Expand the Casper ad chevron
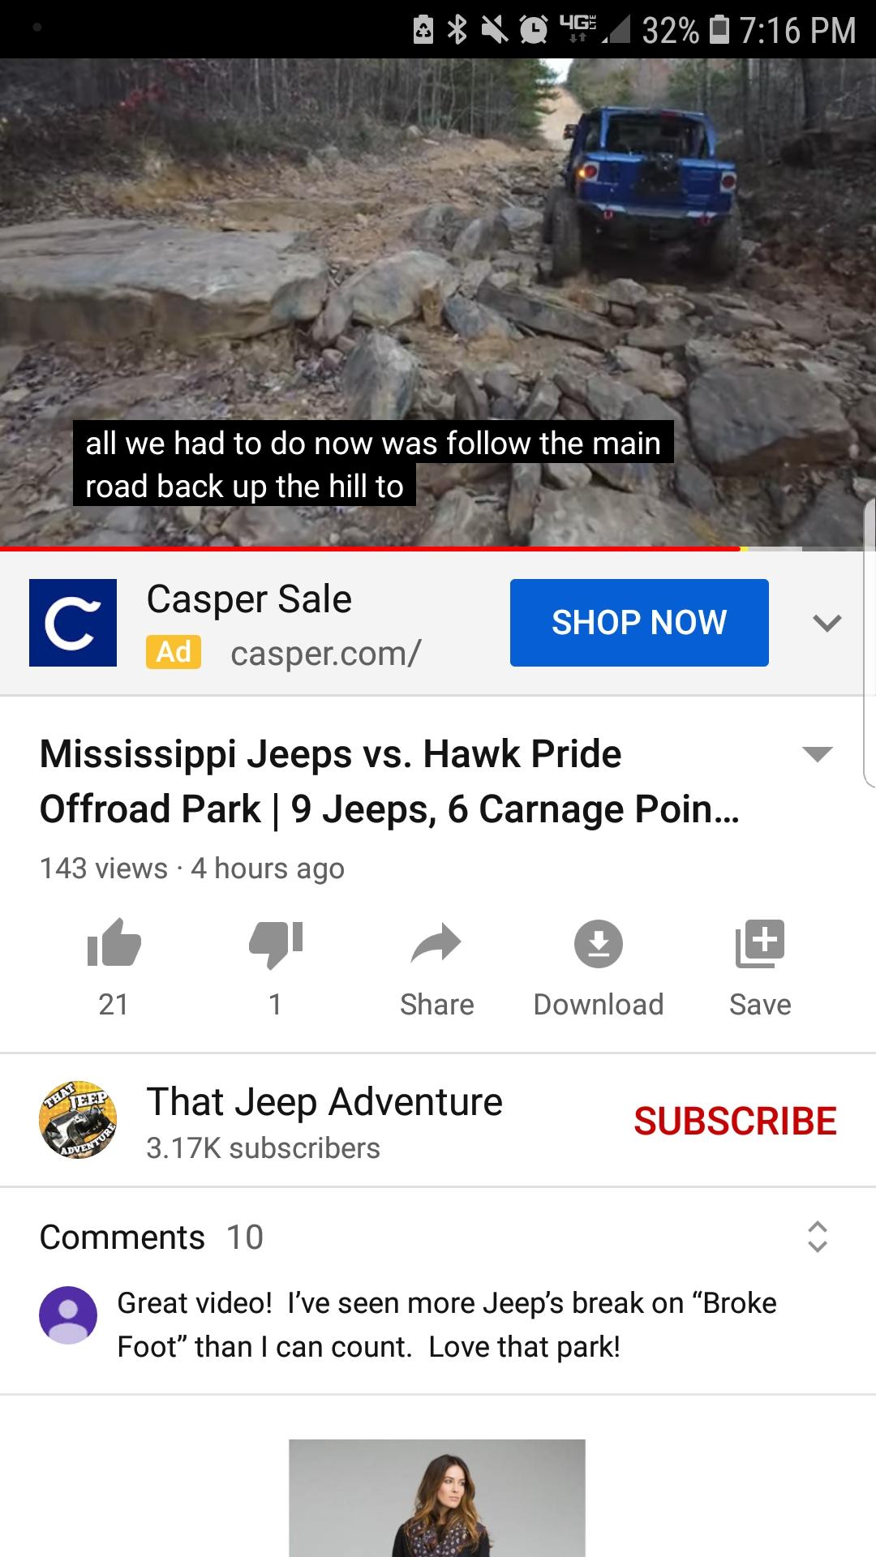The height and width of the screenshot is (1557, 876). [x=827, y=623]
